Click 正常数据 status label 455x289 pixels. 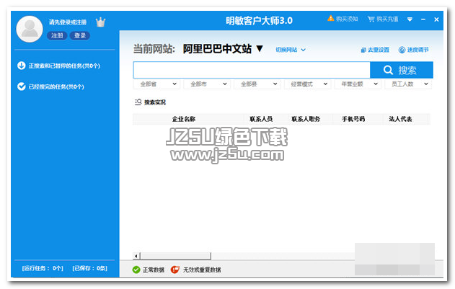[154, 270]
